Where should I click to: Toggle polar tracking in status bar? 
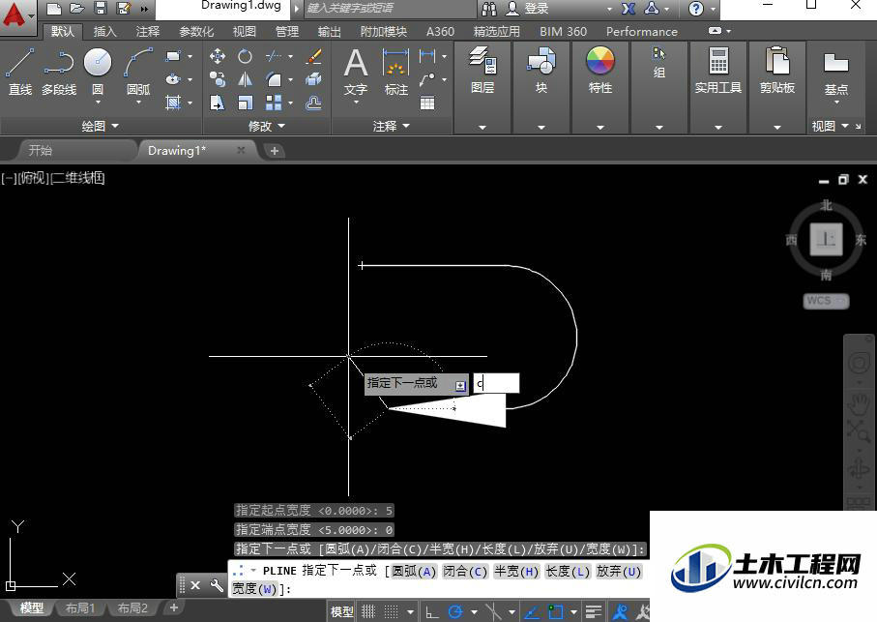click(455, 611)
